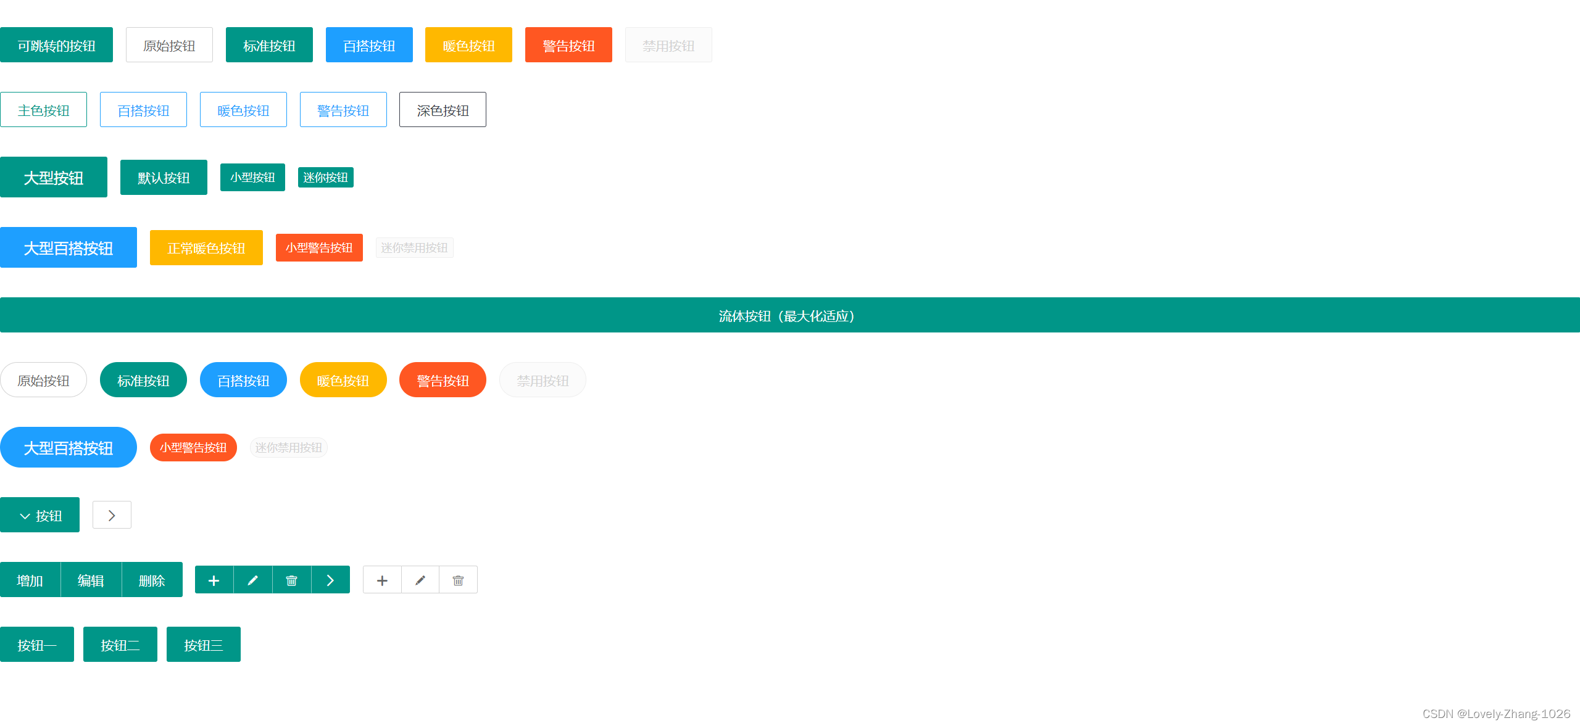Click the large square 大型百搭按钮
1580x726 pixels.
click(x=69, y=247)
